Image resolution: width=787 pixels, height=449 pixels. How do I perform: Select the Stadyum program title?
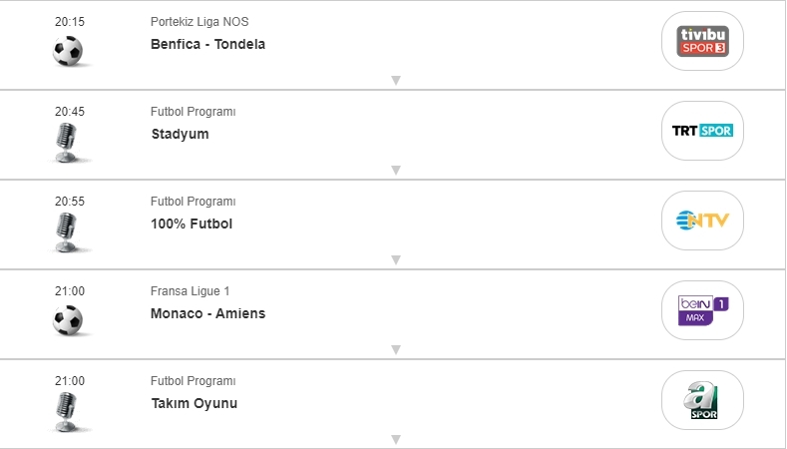[x=180, y=134]
